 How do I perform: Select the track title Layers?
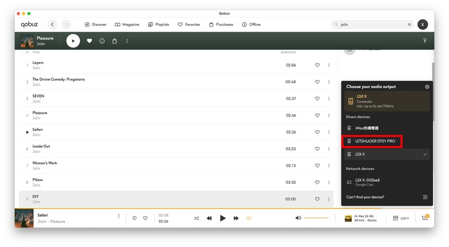38,63
